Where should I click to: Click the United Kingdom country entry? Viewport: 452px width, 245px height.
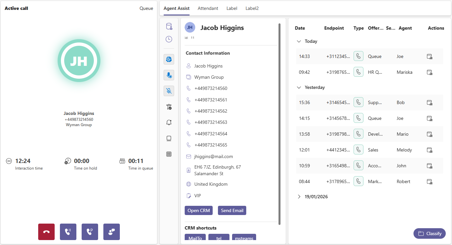point(211,184)
